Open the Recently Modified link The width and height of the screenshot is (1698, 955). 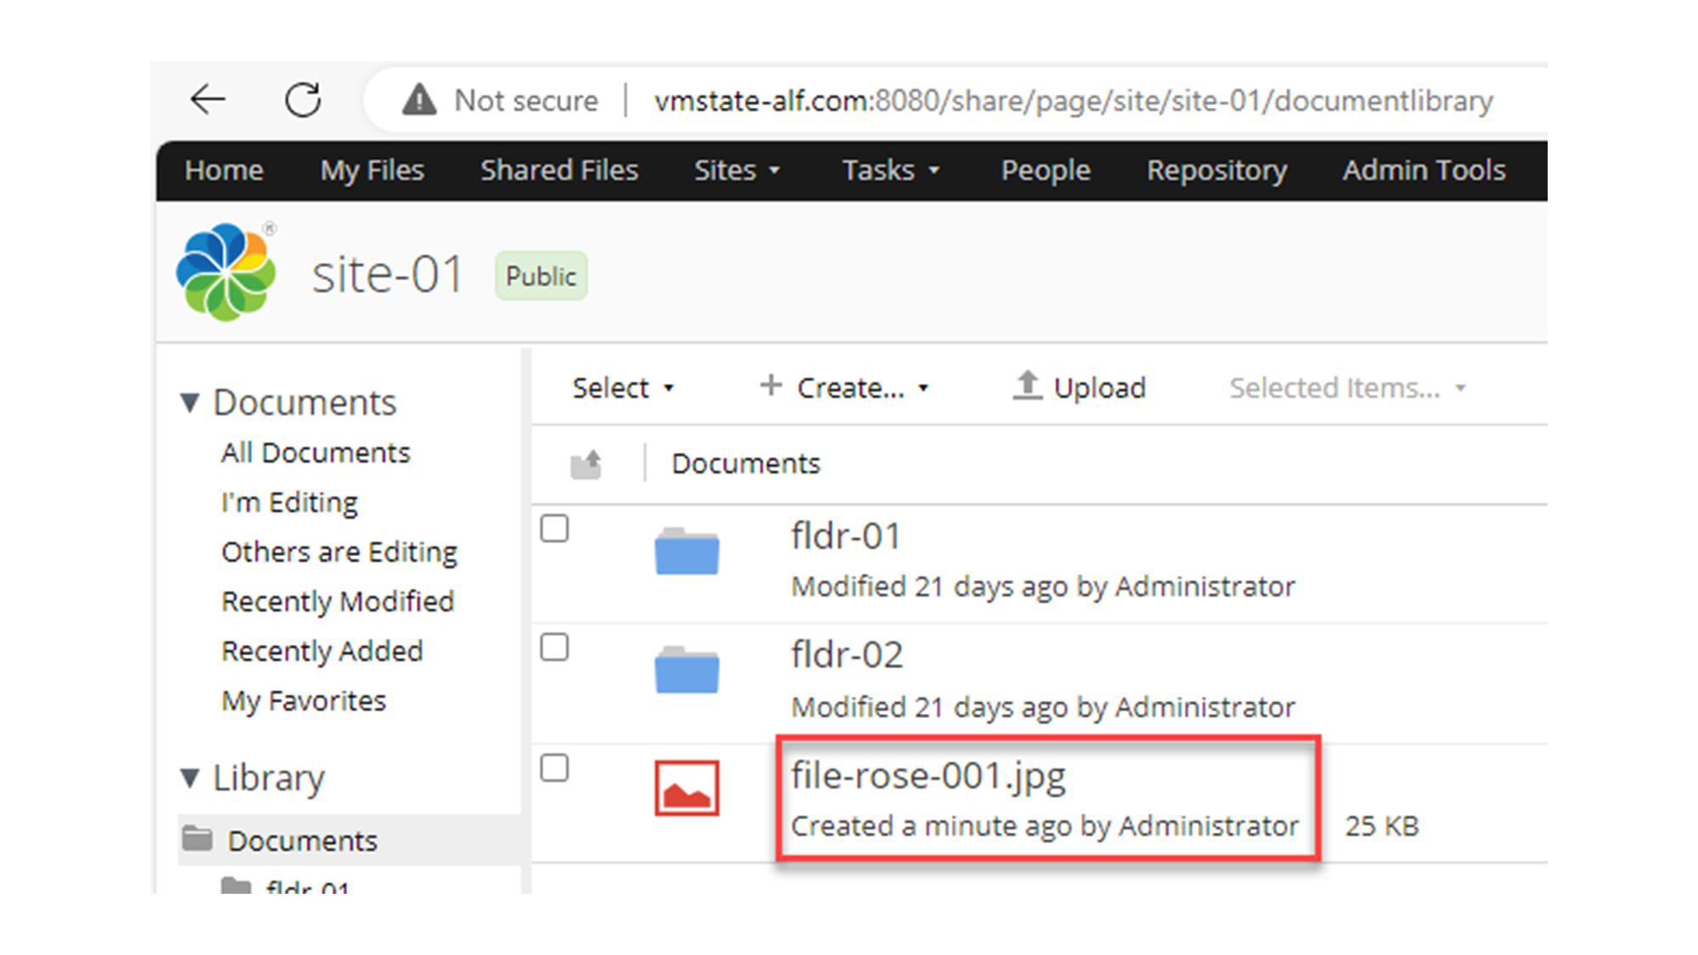click(x=337, y=601)
